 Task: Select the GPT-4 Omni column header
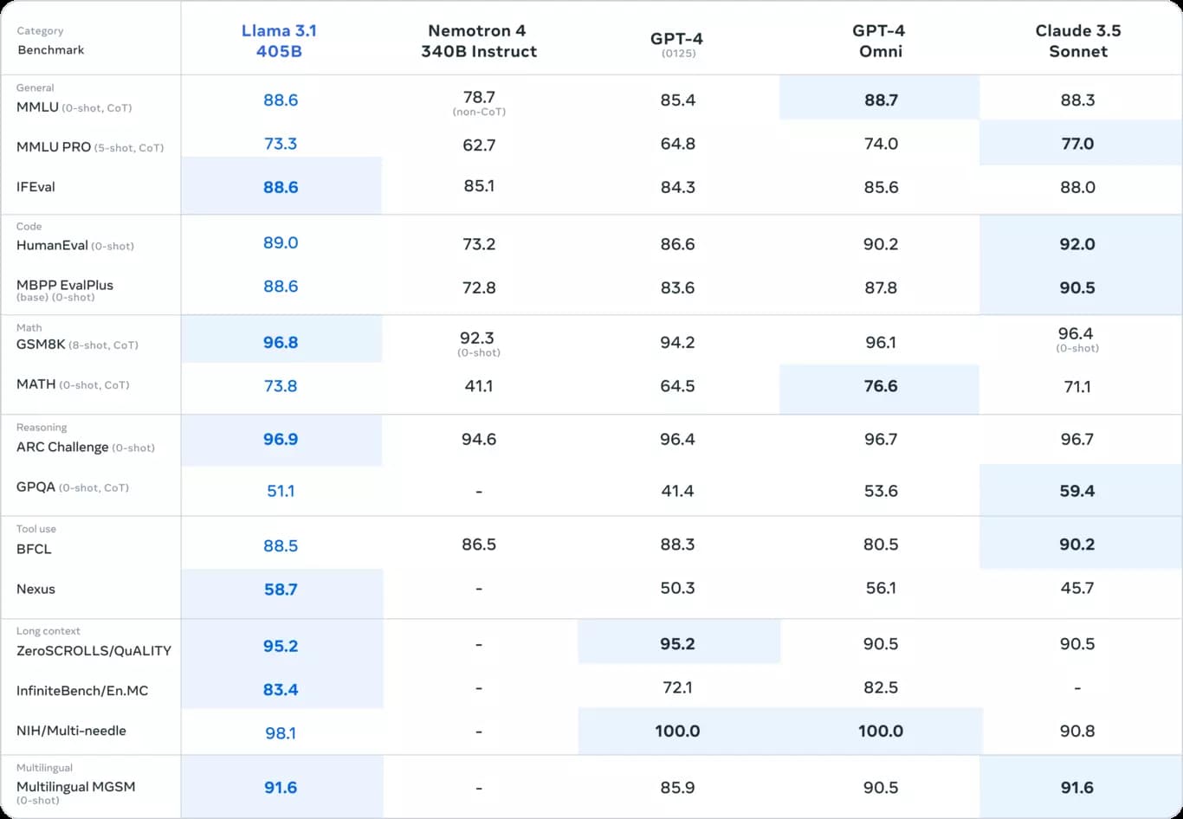click(x=880, y=41)
